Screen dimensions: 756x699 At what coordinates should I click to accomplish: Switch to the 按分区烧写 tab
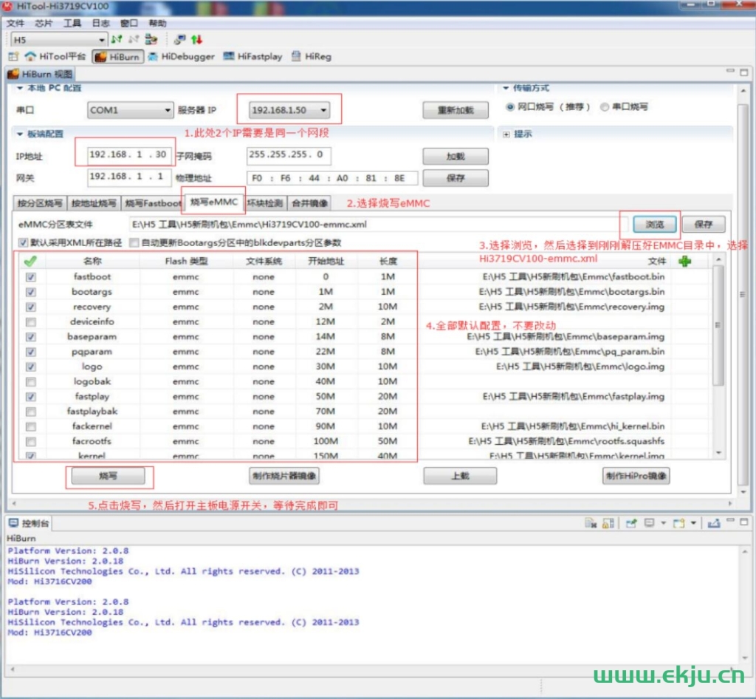click(x=40, y=203)
